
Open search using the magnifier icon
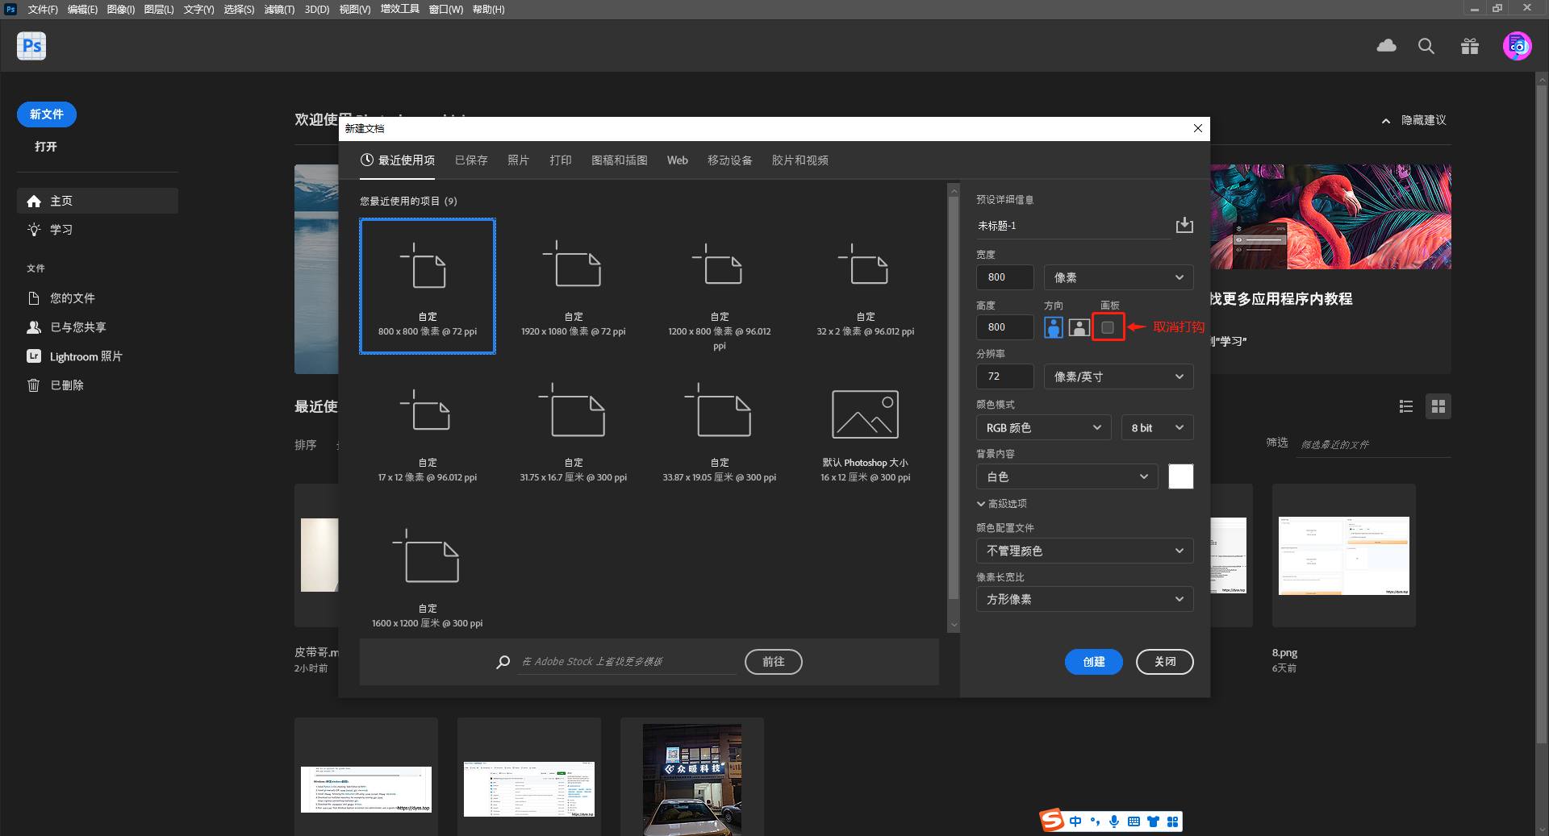pos(1426,46)
